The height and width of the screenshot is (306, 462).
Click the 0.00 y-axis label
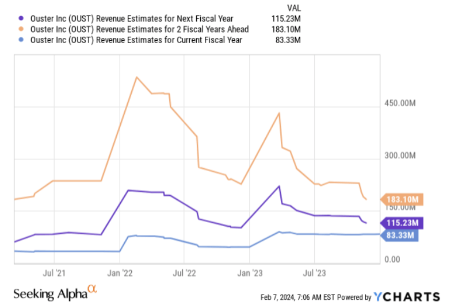point(392,259)
